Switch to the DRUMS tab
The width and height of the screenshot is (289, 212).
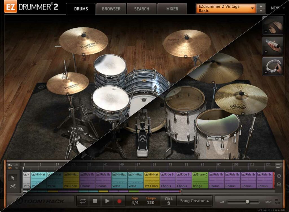click(x=81, y=9)
